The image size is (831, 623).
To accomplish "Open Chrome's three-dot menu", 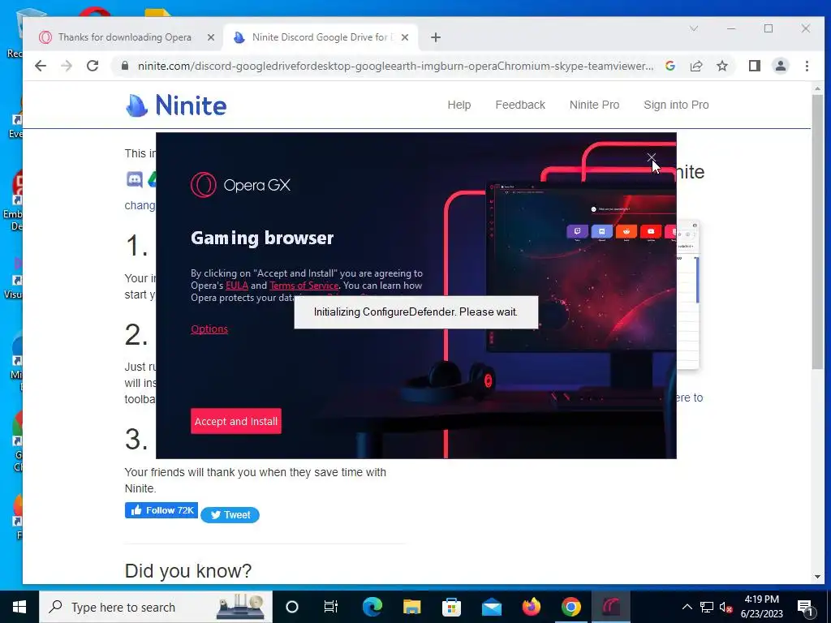I will [807, 66].
